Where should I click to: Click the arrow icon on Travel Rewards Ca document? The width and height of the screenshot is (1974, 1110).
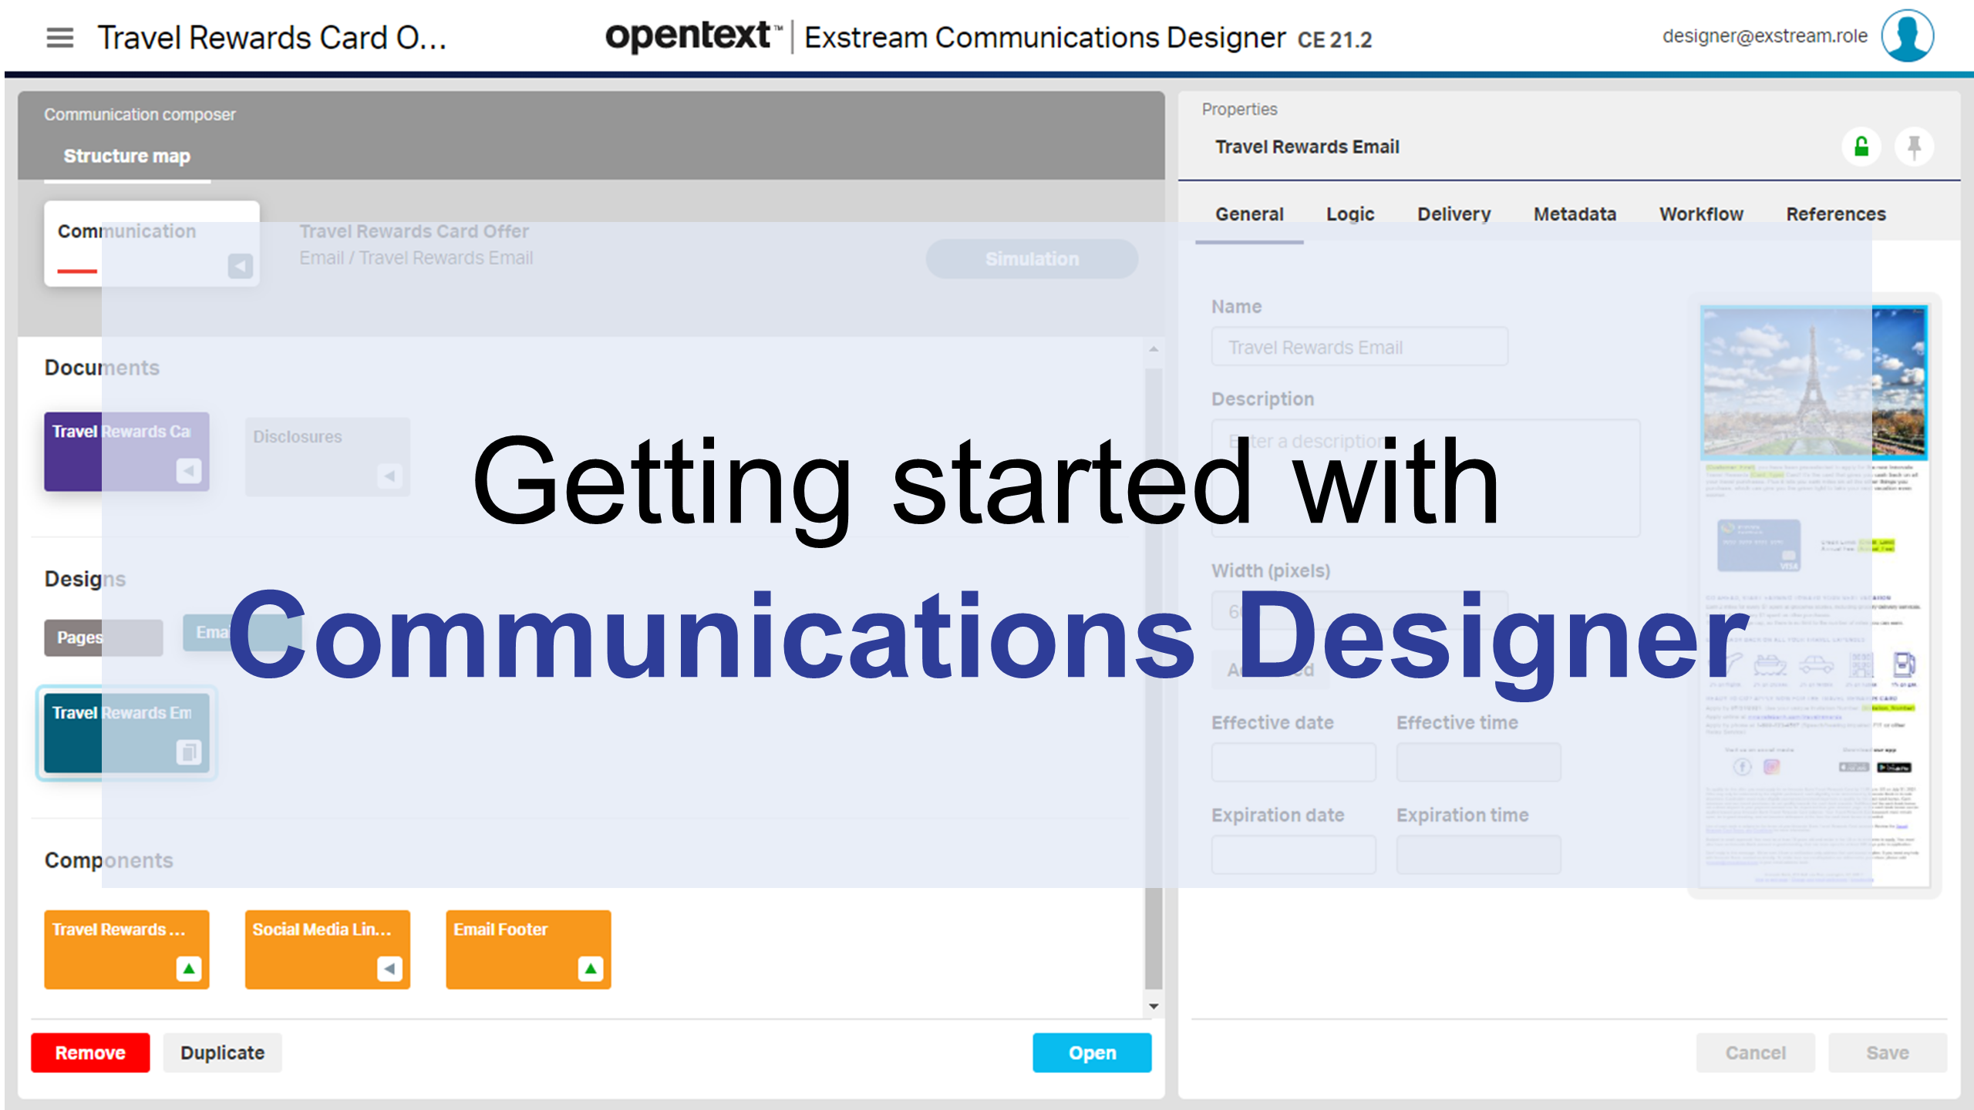coord(188,471)
